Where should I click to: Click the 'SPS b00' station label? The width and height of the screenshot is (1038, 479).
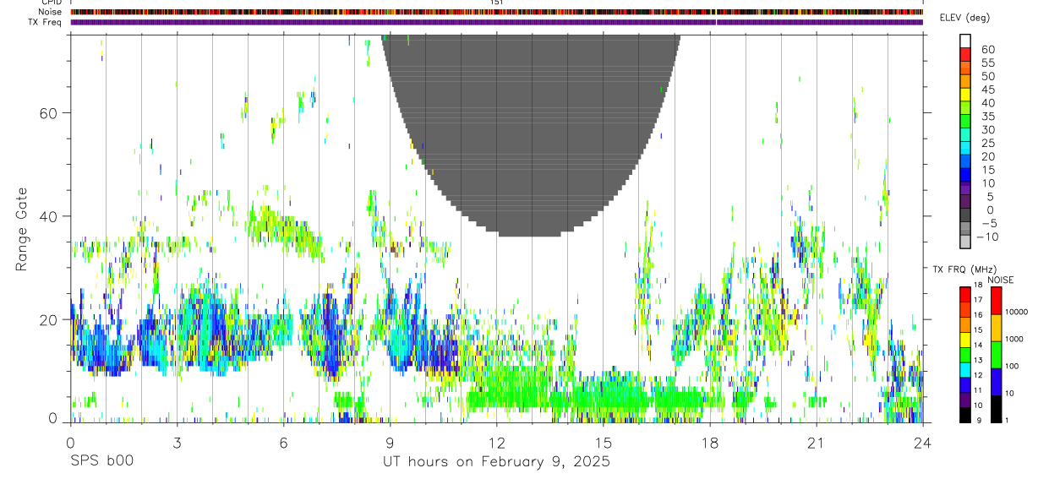101,462
